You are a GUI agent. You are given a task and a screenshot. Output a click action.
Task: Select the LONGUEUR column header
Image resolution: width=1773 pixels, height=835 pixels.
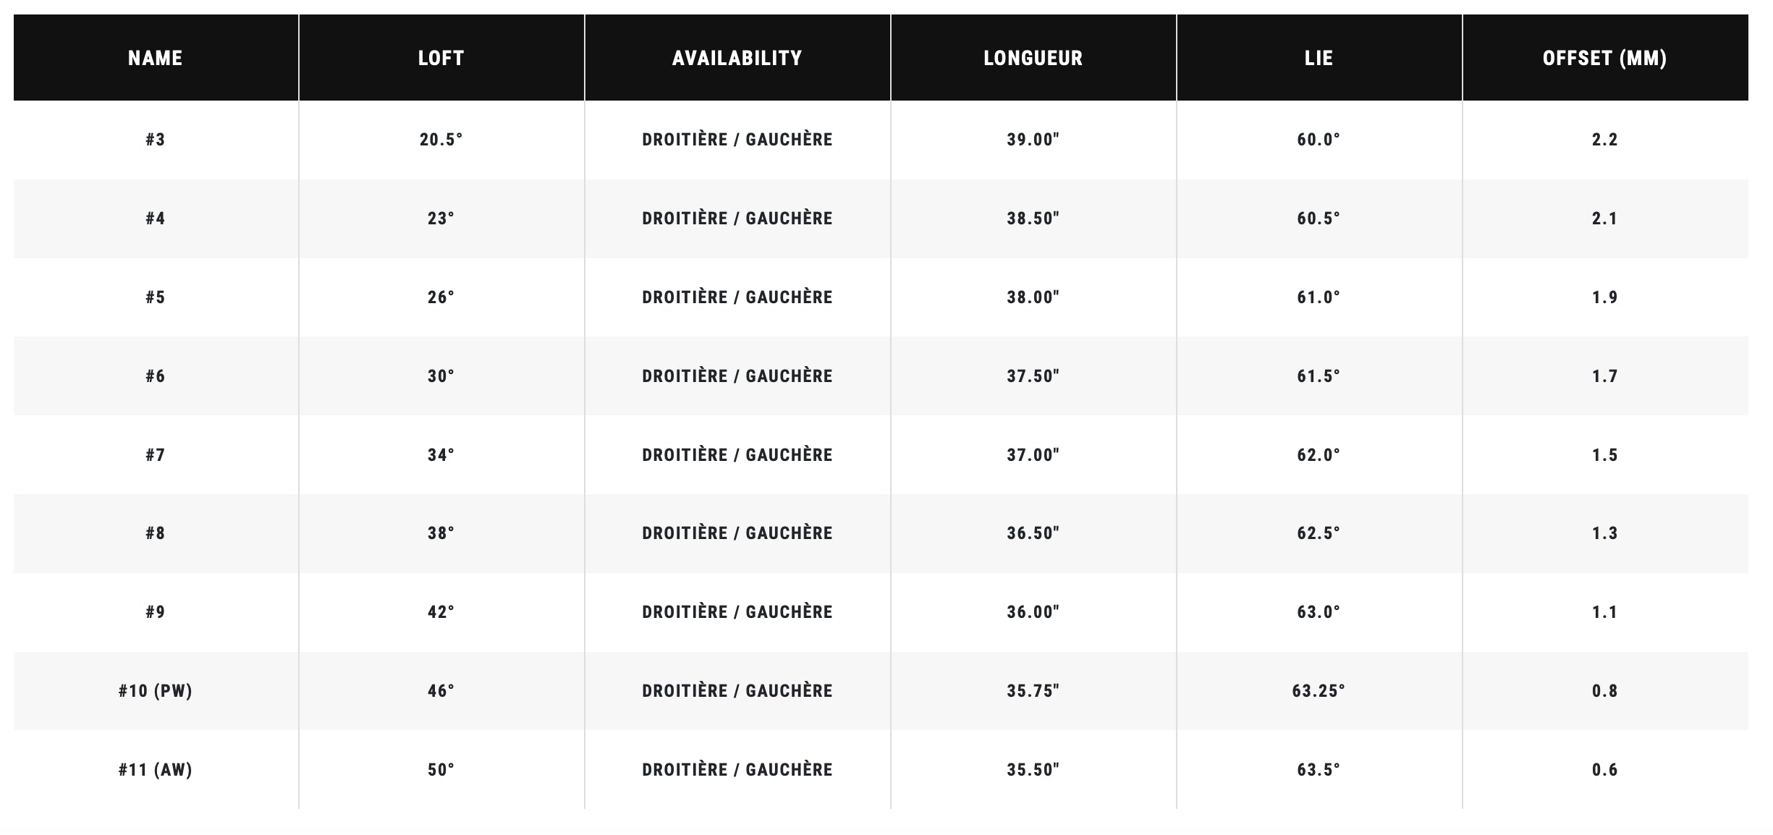click(x=1033, y=58)
